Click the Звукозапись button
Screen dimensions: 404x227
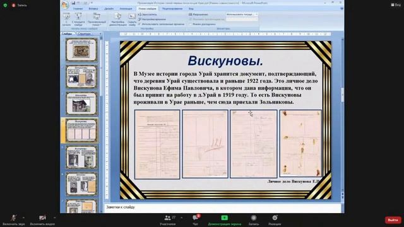(x=147, y=15)
